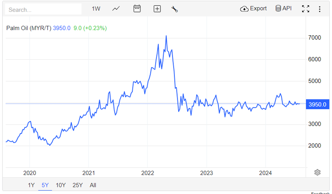
Task: Toggle fullscreen chart view
Action: pos(306,9)
